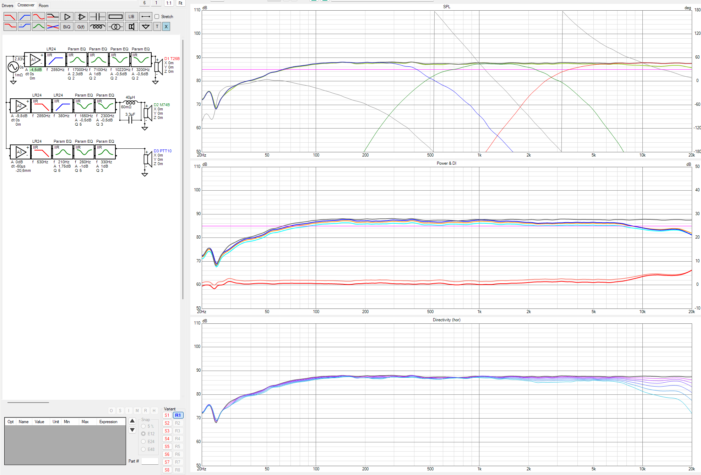
Task: Select the D3 PTT10 woofer driver symbol
Action: click(148, 159)
